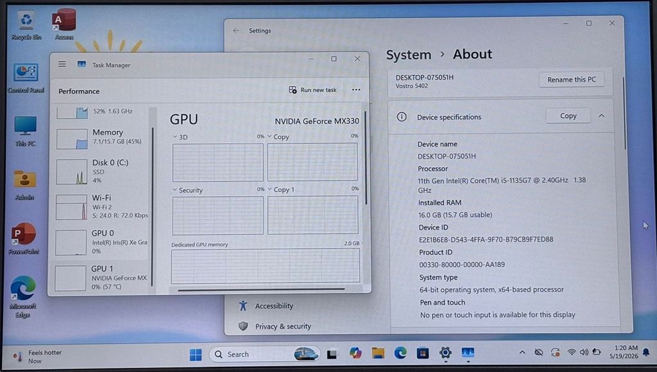Open the This PC desktop icon
This screenshot has height=372, width=657.
(x=25, y=131)
